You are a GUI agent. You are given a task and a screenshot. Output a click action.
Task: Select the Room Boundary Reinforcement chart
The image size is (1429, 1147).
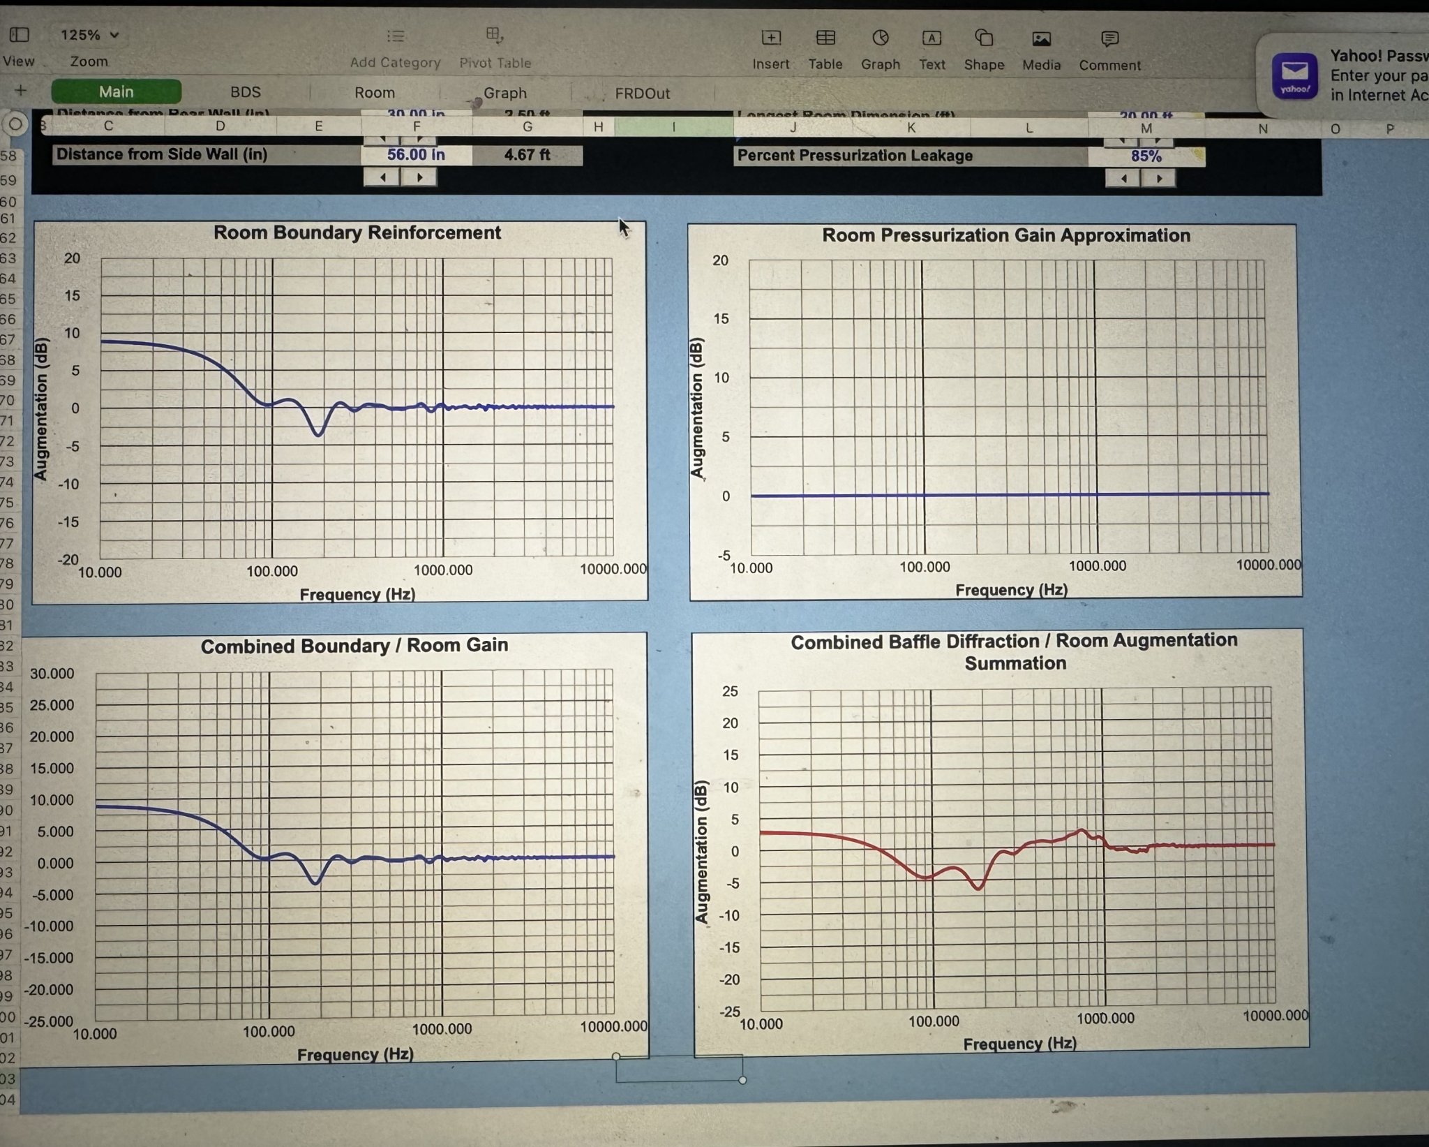(340, 410)
